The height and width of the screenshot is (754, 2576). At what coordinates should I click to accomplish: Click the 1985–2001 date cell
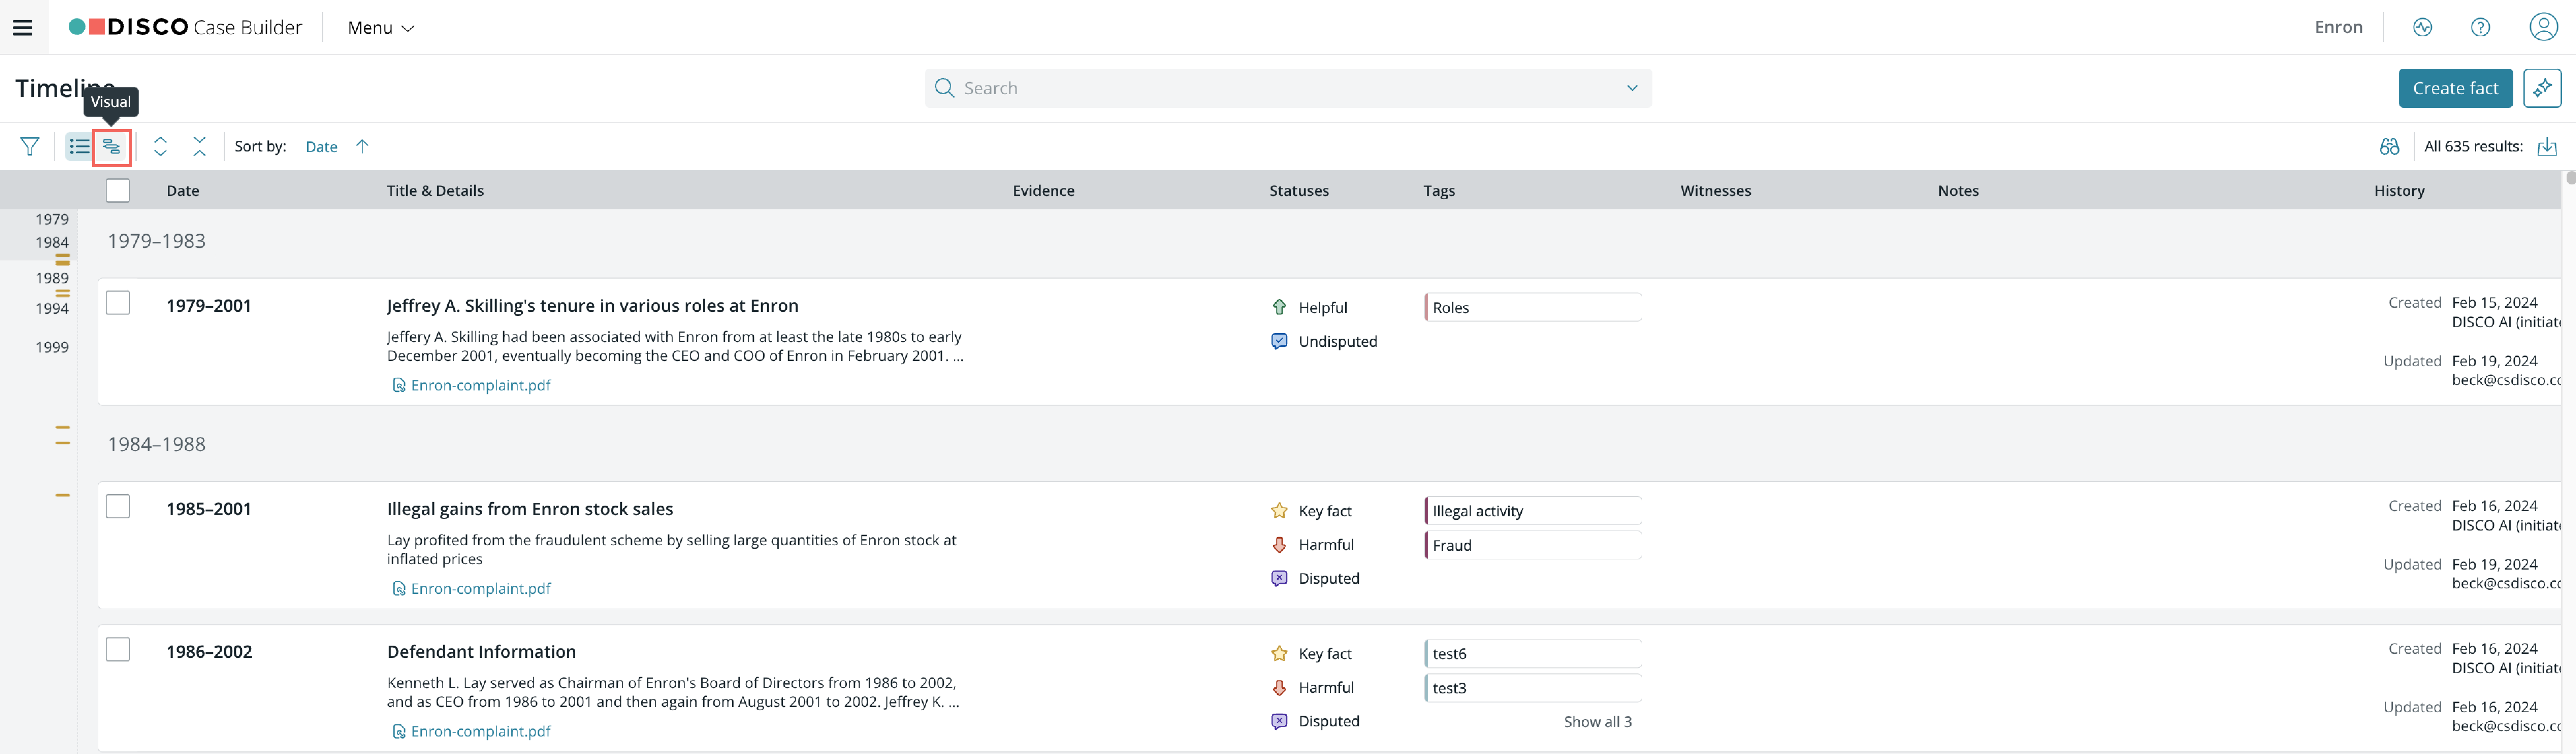[209, 509]
